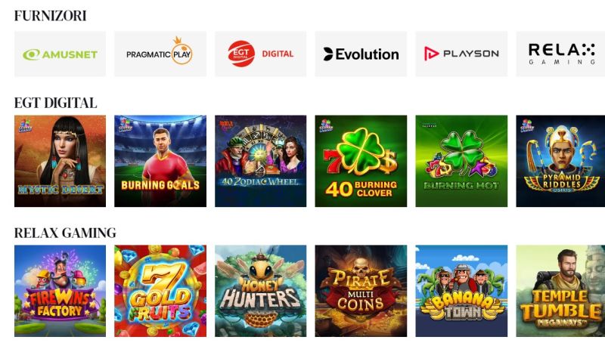605x346 pixels.
Task: Open the Relax Gaming provider logo
Action: 560,54
